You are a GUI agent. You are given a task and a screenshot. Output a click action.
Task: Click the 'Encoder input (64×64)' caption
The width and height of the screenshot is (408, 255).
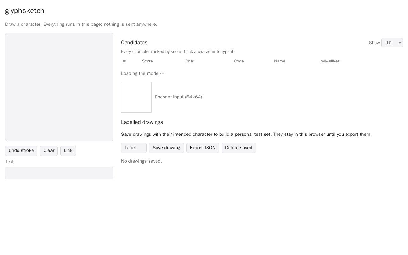pyautogui.click(x=178, y=97)
